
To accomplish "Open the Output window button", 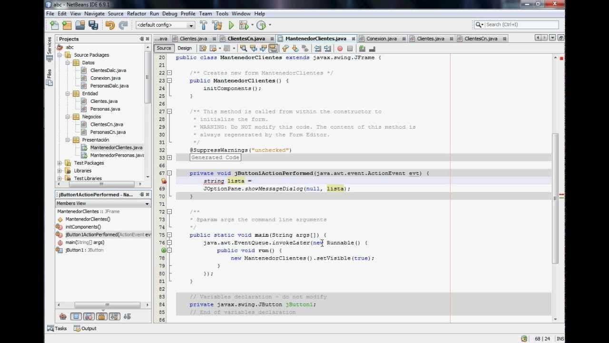I will [x=85, y=328].
